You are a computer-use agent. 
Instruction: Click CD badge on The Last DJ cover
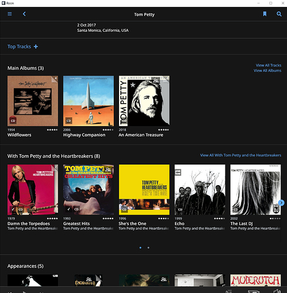pyautogui.click(x=236, y=209)
